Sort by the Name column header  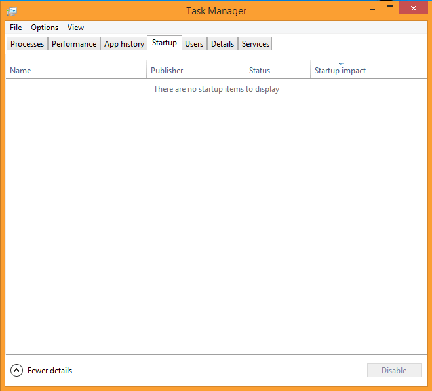76,71
